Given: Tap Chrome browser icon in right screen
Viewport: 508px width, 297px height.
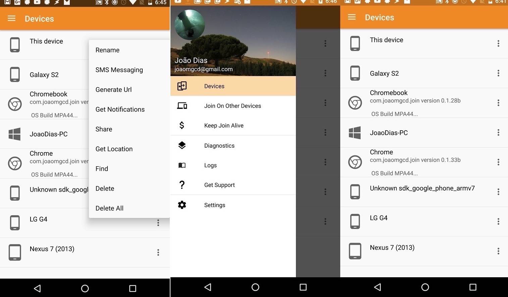Looking at the screenshot, I should point(355,162).
